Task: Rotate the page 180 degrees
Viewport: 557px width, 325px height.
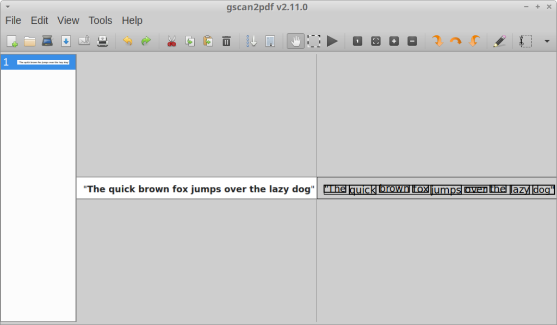Action: pos(456,41)
